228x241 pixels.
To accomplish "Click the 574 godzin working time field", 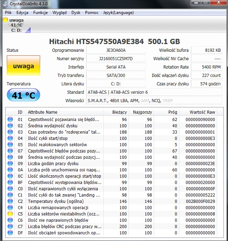I will [x=207, y=84].
